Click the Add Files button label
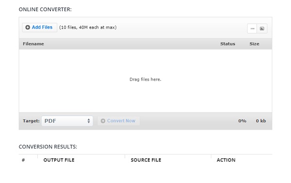 42,27
